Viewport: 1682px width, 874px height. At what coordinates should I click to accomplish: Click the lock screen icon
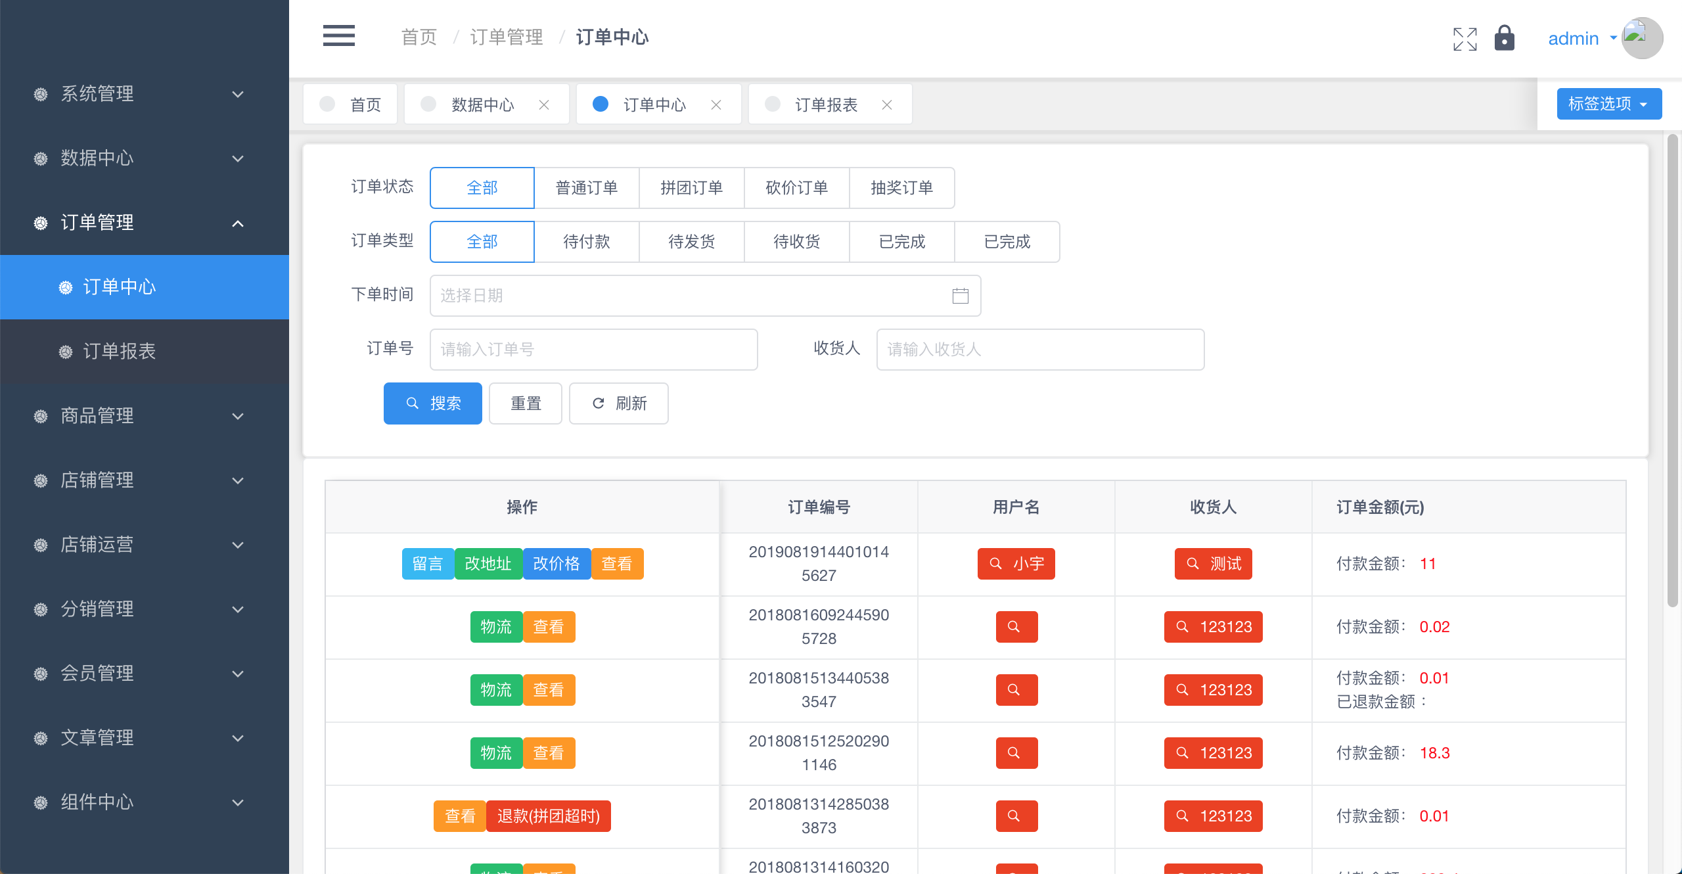tap(1504, 38)
